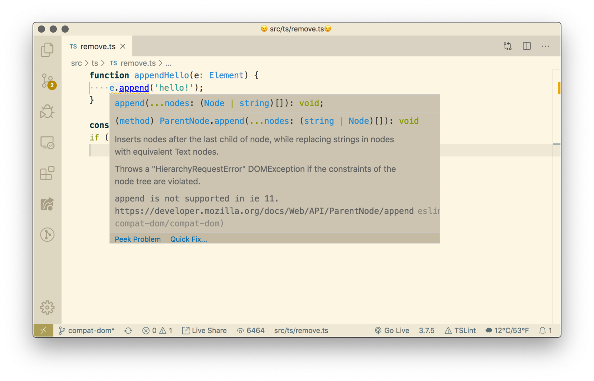
Task: Expand the trailing breadcrumb ellipsis
Action: point(168,63)
